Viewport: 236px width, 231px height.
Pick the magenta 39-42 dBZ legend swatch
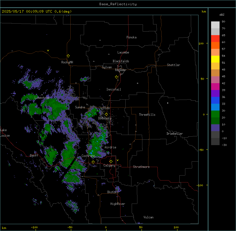point(215,86)
